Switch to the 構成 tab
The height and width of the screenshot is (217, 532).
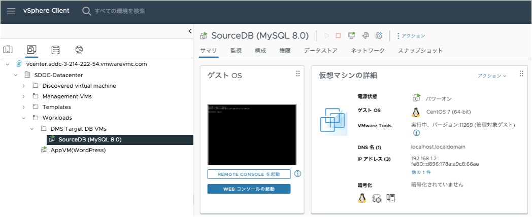[260, 51]
